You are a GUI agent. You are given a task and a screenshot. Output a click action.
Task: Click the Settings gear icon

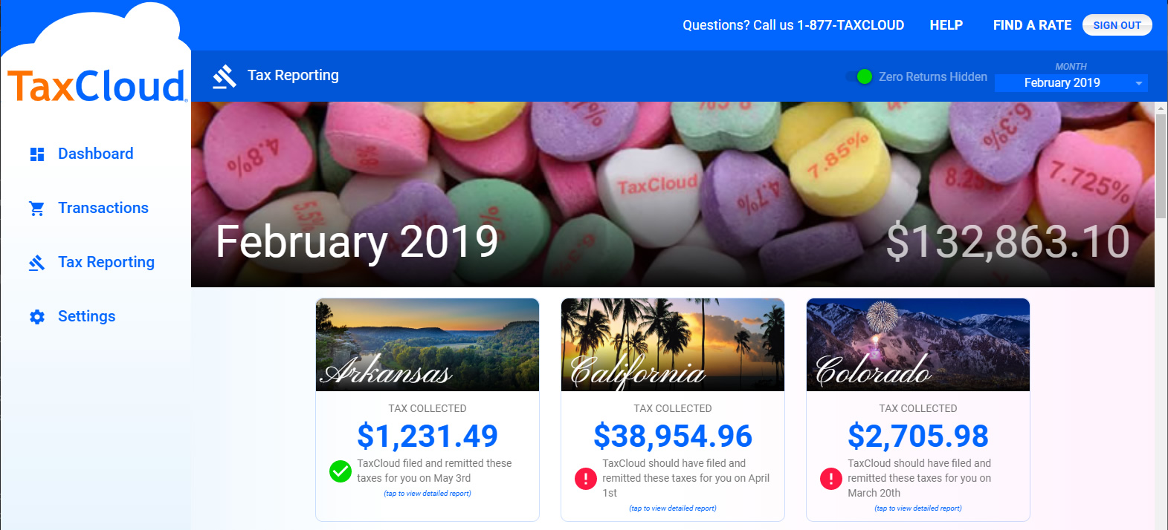[37, 317]
